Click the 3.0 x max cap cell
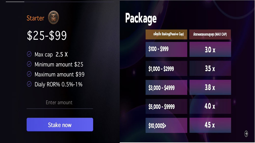The image size is (255, 143). coord(210,49)
